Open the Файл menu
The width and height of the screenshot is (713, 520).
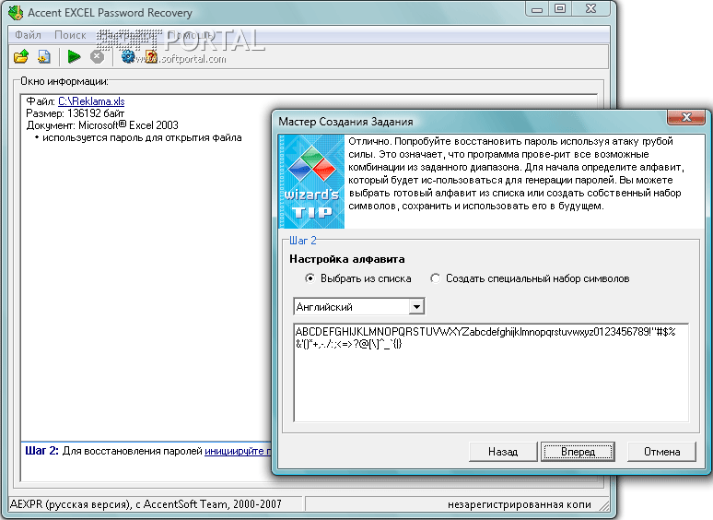[x=28, y=35]
